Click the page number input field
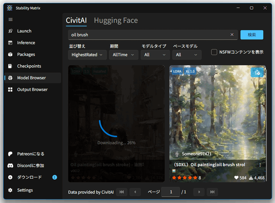 pyautogui.click(x=171, y=192)
